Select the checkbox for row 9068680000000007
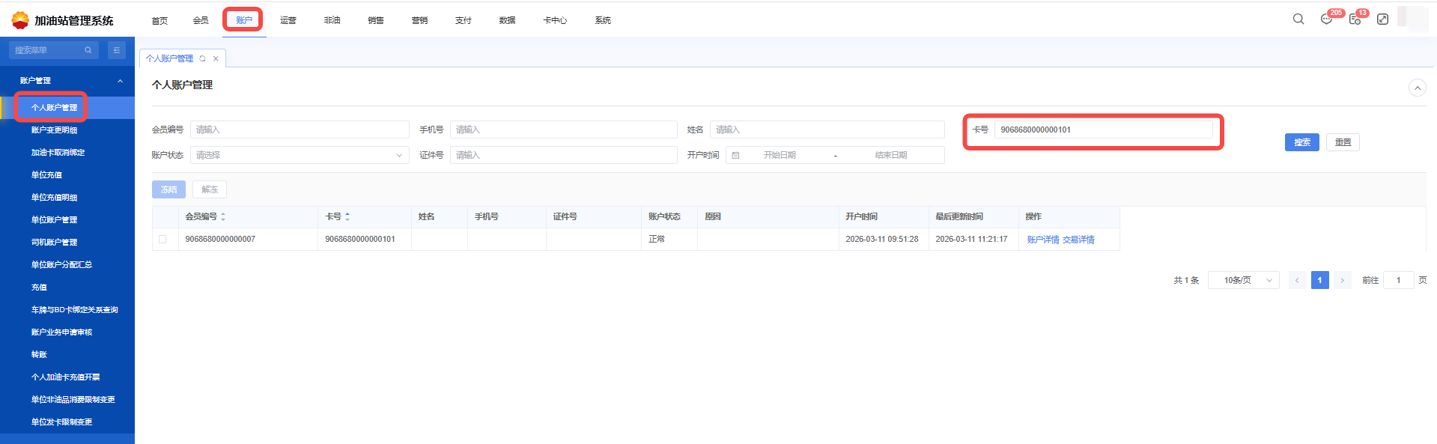Screen dimensions: 1437x444 tap(162, 240)
